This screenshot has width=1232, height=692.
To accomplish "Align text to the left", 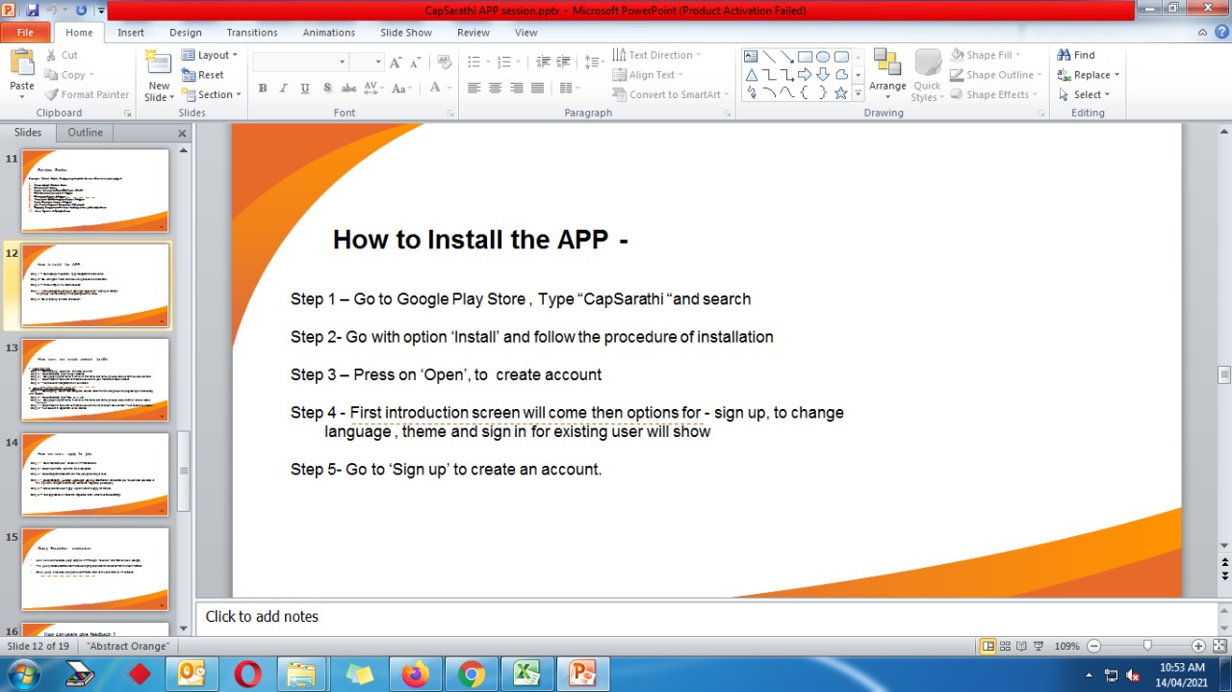I will coord(474,88).
